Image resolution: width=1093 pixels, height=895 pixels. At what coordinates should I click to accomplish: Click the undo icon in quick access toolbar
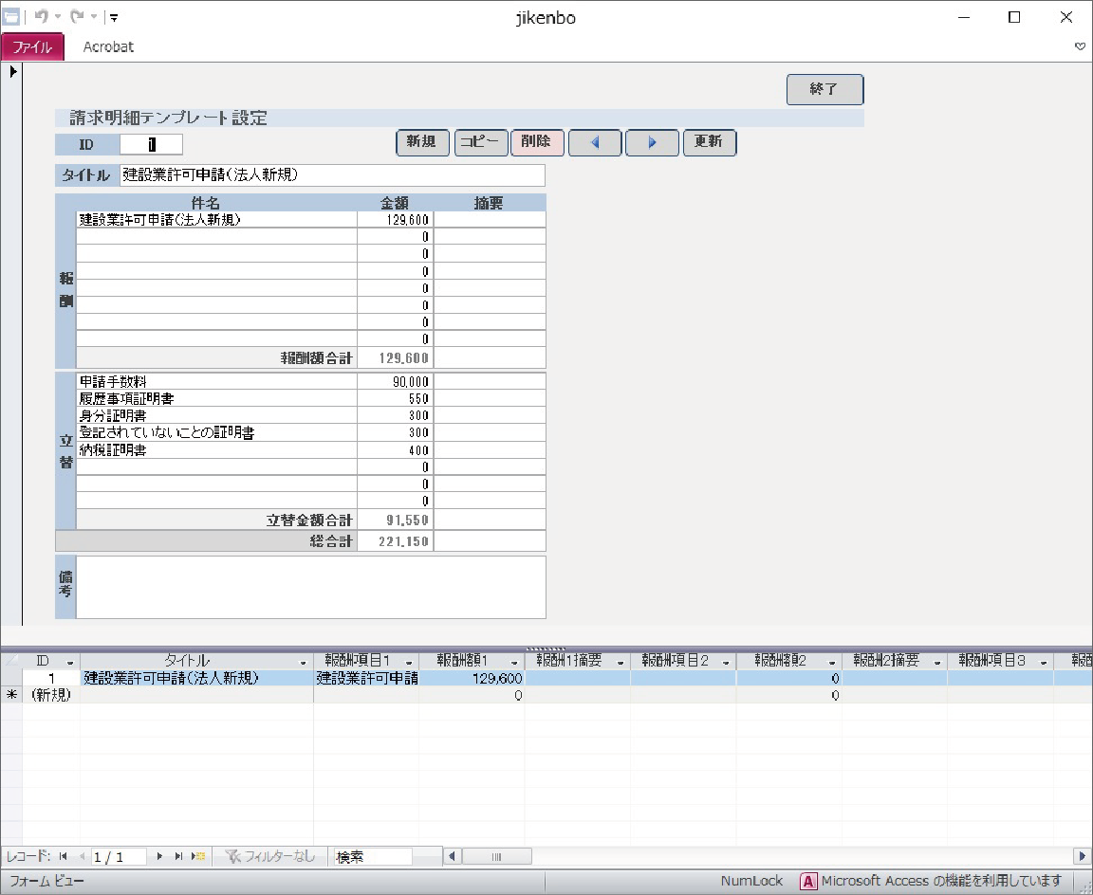coord(42,17)
